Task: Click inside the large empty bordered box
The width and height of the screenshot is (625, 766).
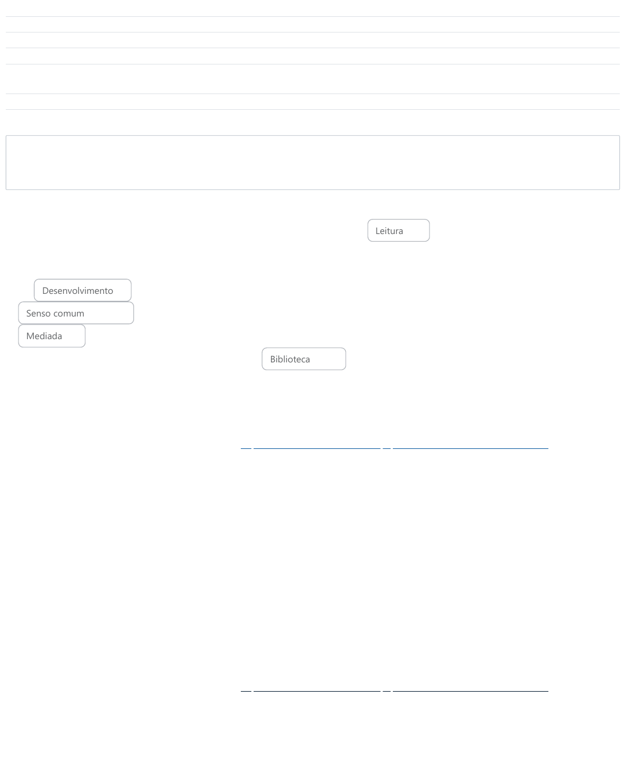Action: pos(312,163)
